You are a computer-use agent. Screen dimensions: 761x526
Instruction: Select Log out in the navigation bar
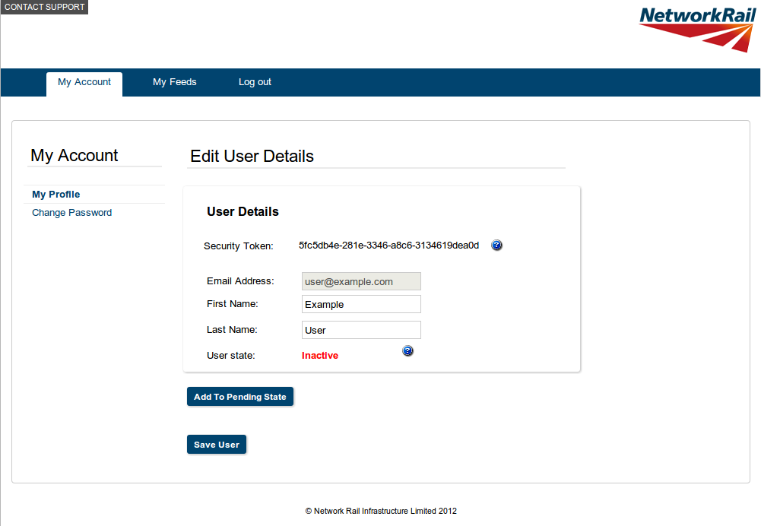click(x=255, y=82)
